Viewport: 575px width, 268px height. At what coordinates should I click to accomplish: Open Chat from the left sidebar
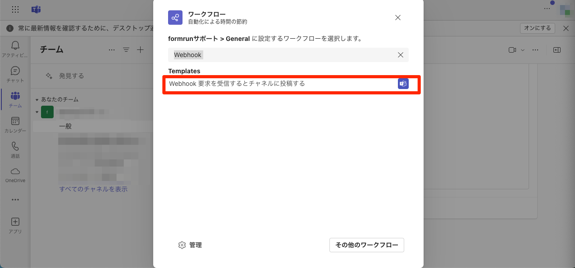(x=15, y=74)
